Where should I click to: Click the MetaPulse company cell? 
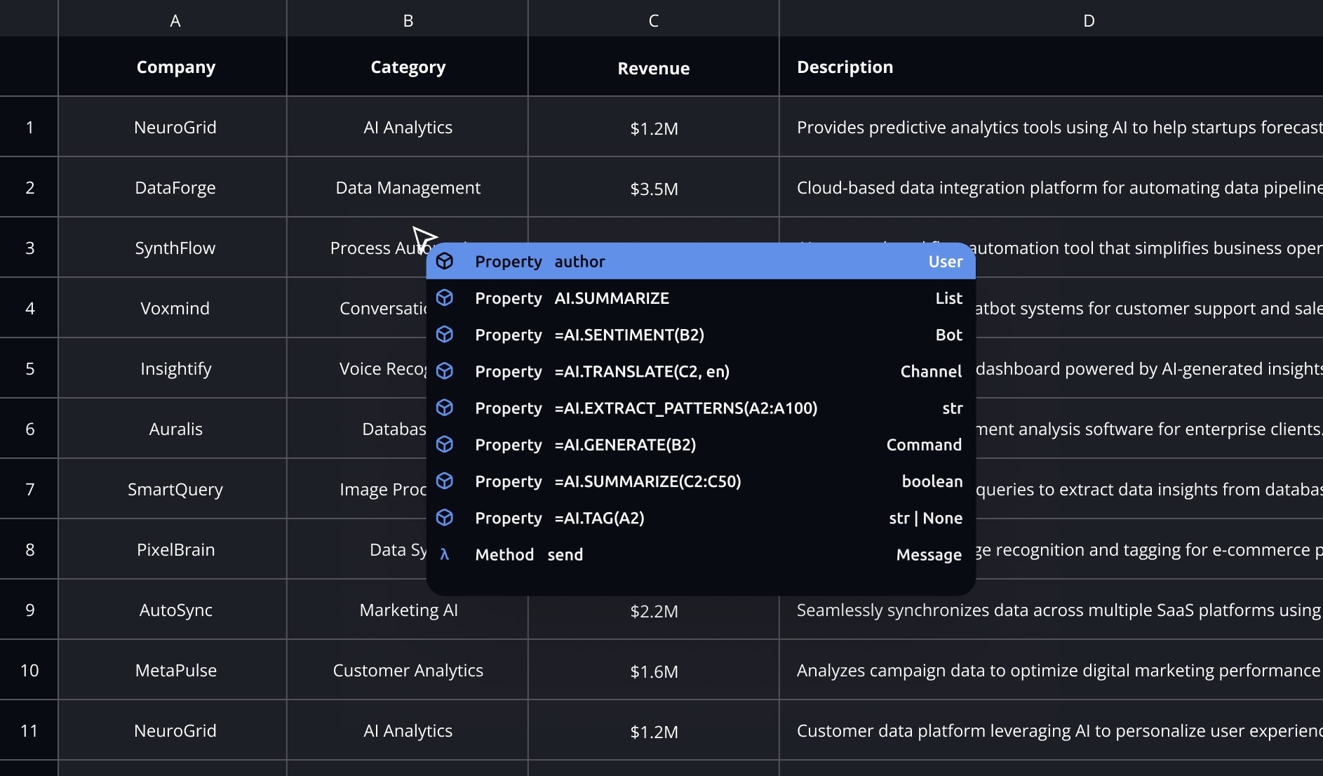point(173,669)
